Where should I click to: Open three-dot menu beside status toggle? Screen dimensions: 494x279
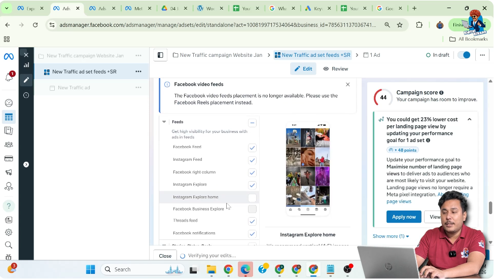coord(482,55)
